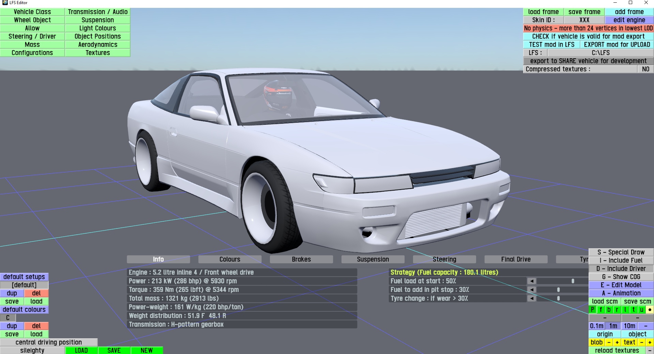Image resolution: width=654 pixels, height=354 pixels.
Task: Open the Suspension tab in the setup bar
Action: click(x=373, y=260)
